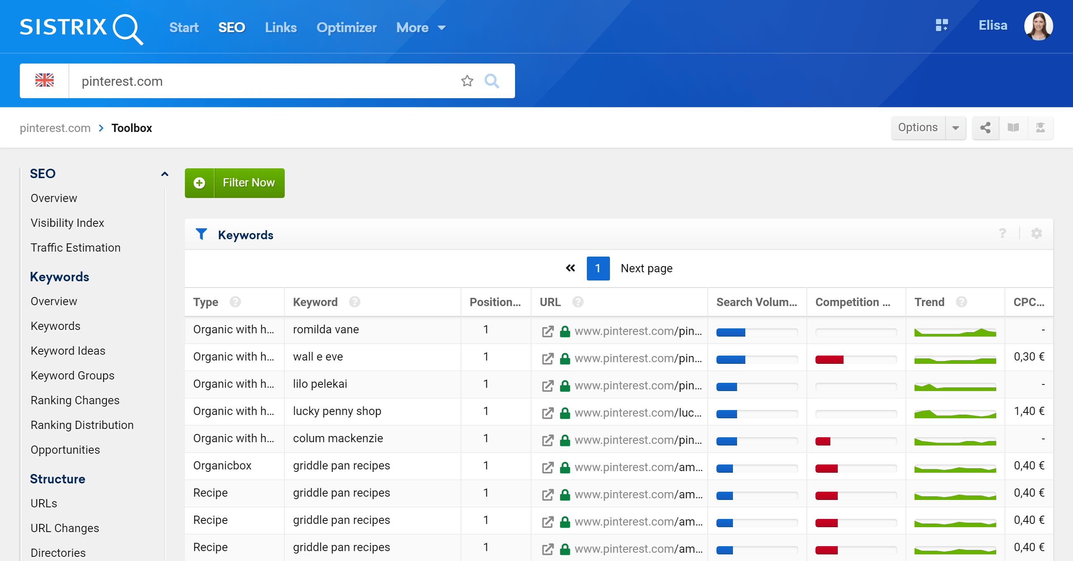Viewport: 1073px width, 561px height.
Task: Click lock icon in romilda vane row
Action: pyautogui.click(x=565, y=332)
